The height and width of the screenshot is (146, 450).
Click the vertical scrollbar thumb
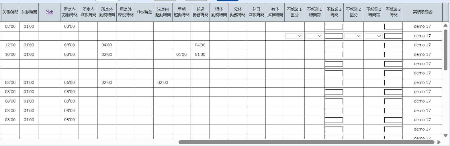coord(445,50)
